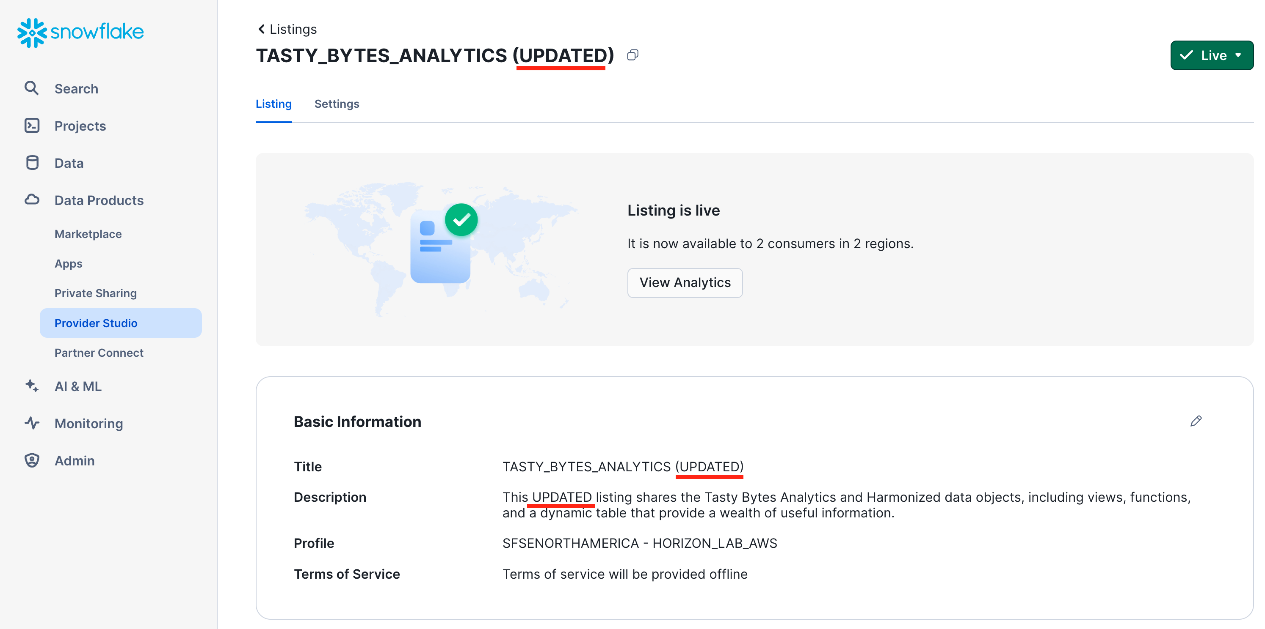Image resolution: width=1265 pixels, height=629 pixels.
Task: Select Provider Studio in the sidebar
Action: pyautogui.click(x=96, y=323)
